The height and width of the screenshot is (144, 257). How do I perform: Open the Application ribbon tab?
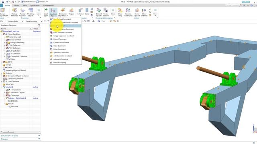click(35, 5)
